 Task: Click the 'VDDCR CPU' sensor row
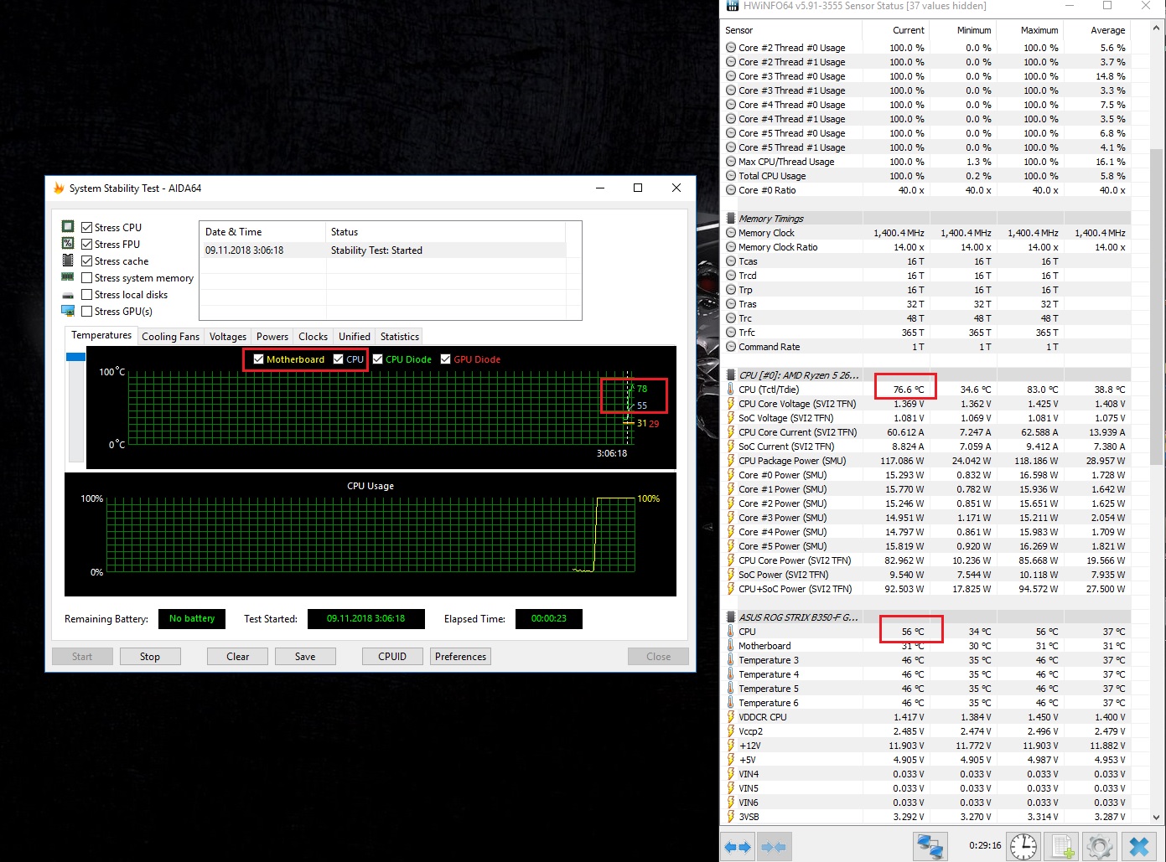(926, 717)
